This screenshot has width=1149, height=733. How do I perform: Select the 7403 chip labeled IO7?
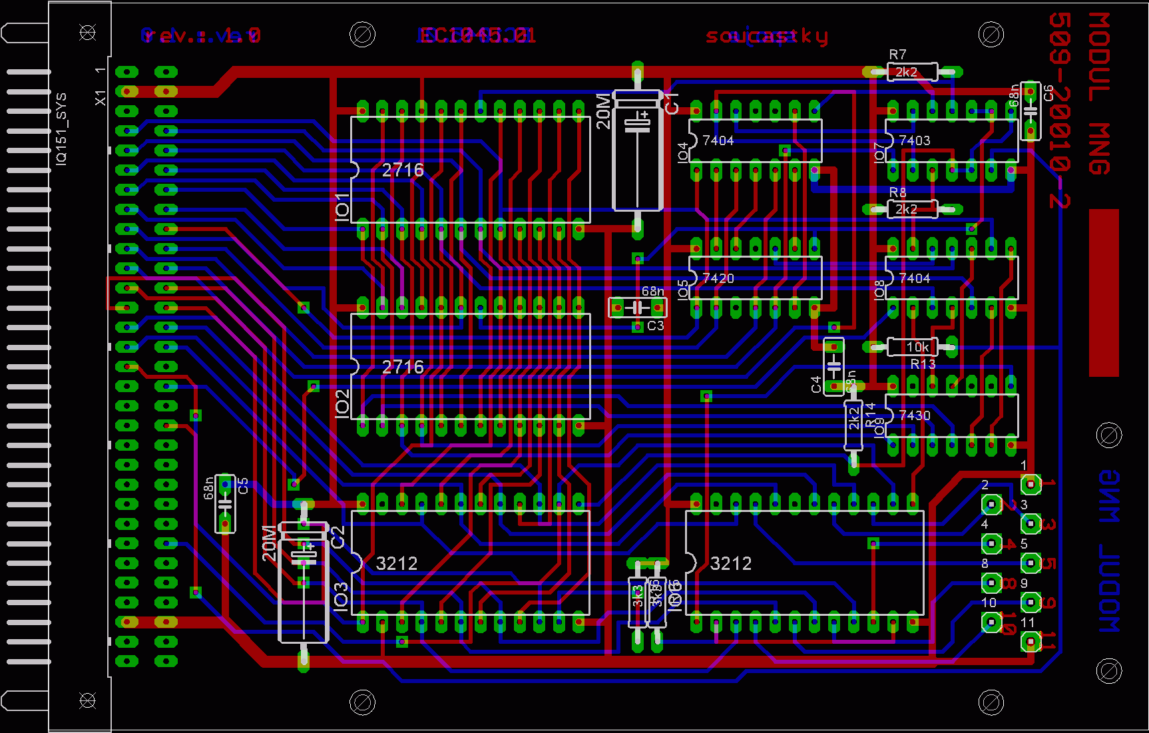[951, 140]
